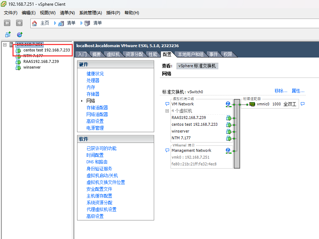Click the new resource pool toolbar icon
This screenshot has height=239, width=319.
[x=20, y=34]
